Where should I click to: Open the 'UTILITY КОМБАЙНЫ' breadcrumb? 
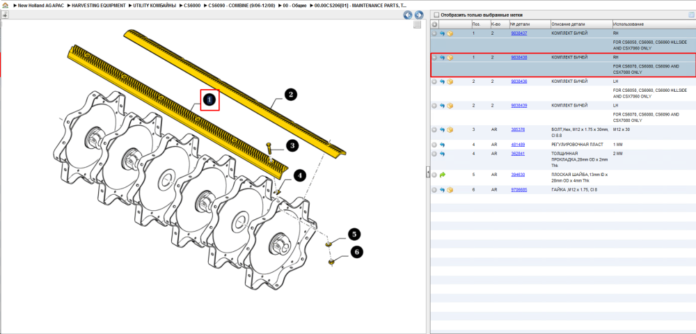155,6
